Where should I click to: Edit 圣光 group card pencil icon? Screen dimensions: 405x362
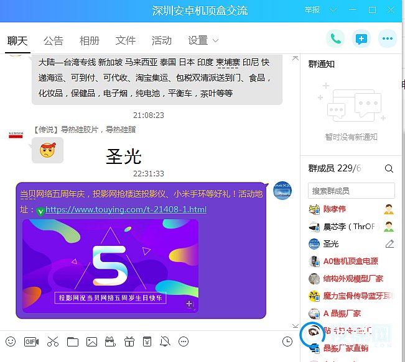click(x=389, y=244)
